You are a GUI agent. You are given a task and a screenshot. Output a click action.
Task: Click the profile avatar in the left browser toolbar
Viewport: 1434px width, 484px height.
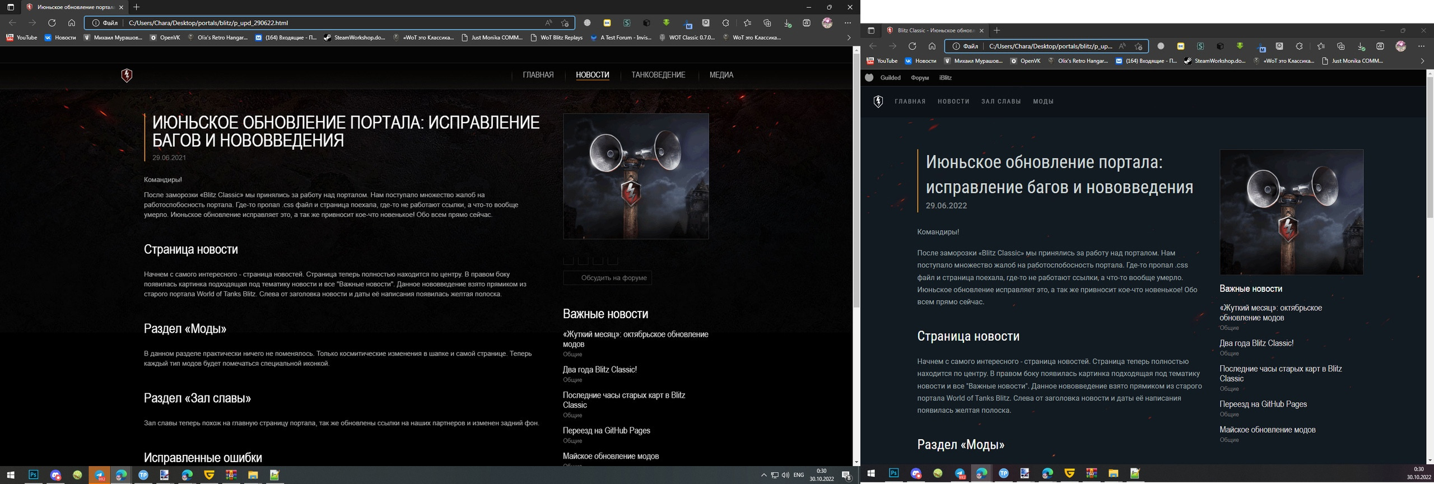827,23
